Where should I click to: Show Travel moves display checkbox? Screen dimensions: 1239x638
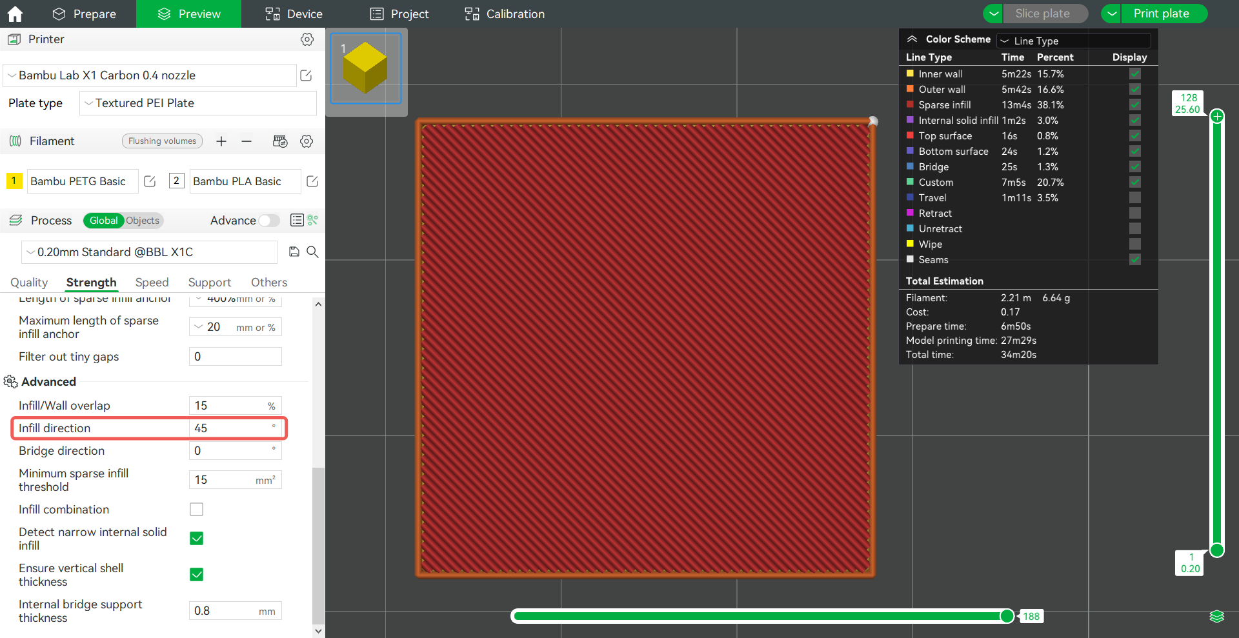pyautogui.click(x=1135, y=198)
